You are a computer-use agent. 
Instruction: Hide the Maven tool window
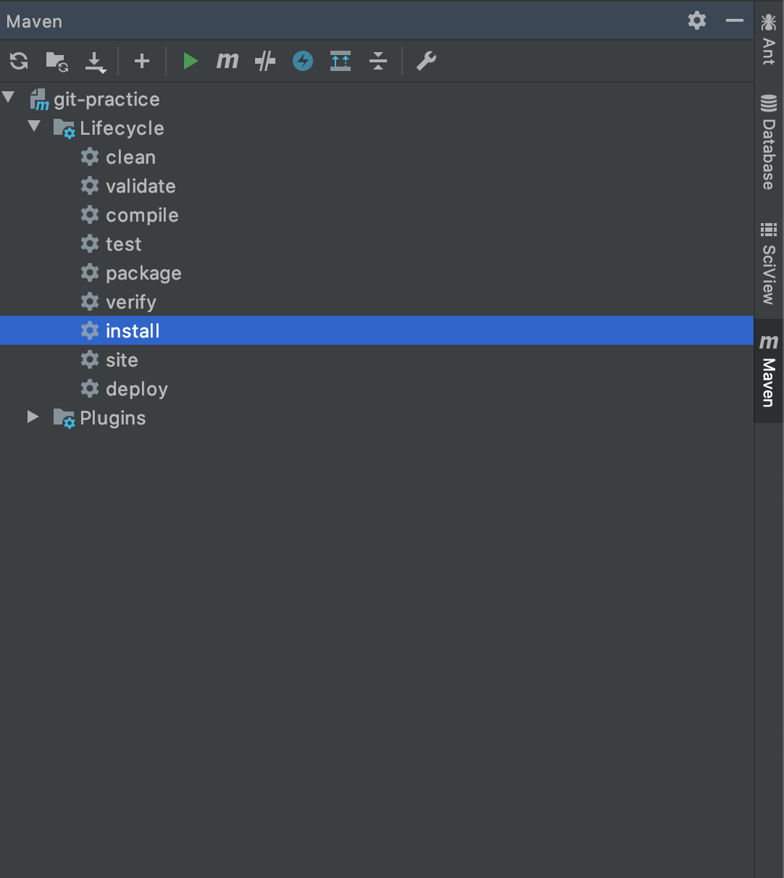click(735, 20)
